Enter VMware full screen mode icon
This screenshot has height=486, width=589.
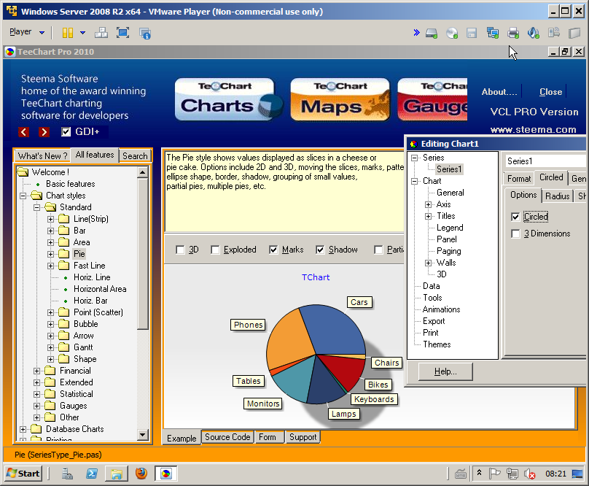click(x=123, y=33)
